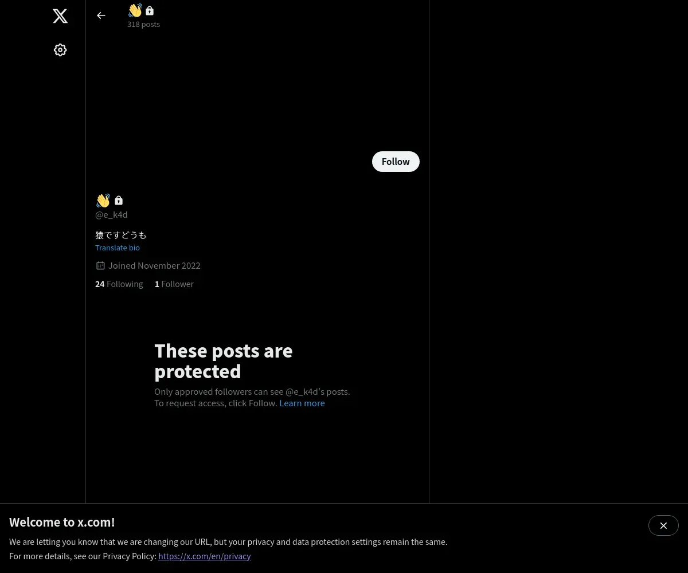Viewport: 688px width, 573px height.
Task: Open the Settings gear icon
Action: 60,50
